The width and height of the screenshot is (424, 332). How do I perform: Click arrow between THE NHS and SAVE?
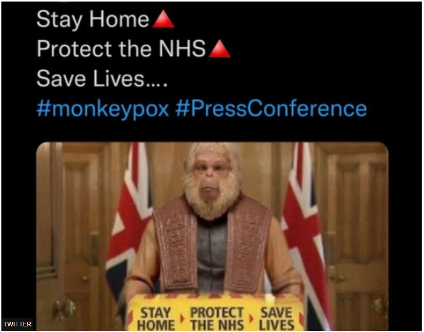pyautogui.click(x=251, y=319)
